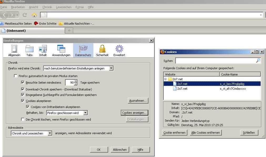The width and height of the screenshot is (266, 157).
Task: Open the Bearbeiten menu
Action: click(18, 7)
